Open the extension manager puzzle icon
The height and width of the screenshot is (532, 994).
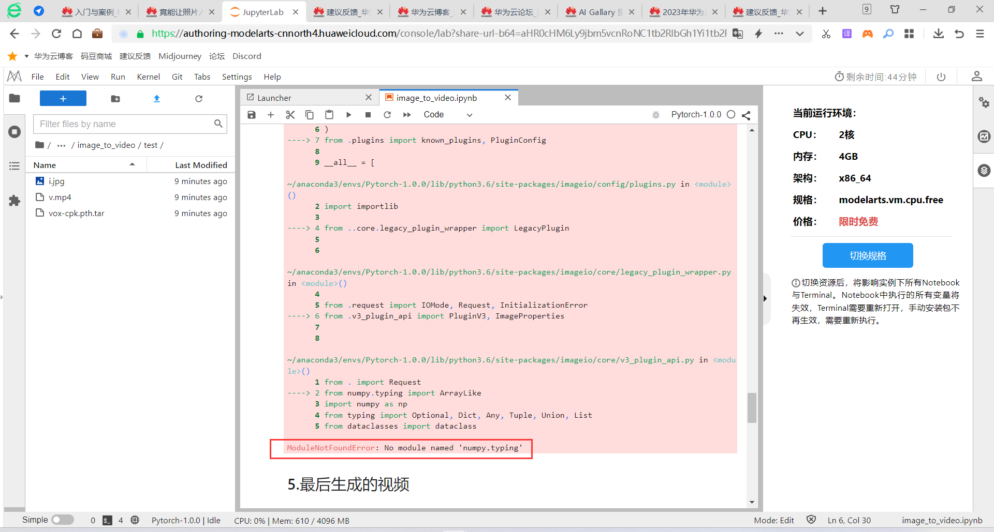[14, 201]
